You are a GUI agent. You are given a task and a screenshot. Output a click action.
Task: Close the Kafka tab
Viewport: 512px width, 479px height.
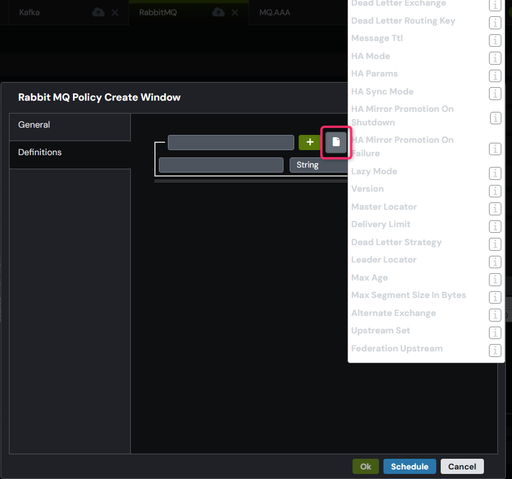pyautogui.click(x=115, y=13)
